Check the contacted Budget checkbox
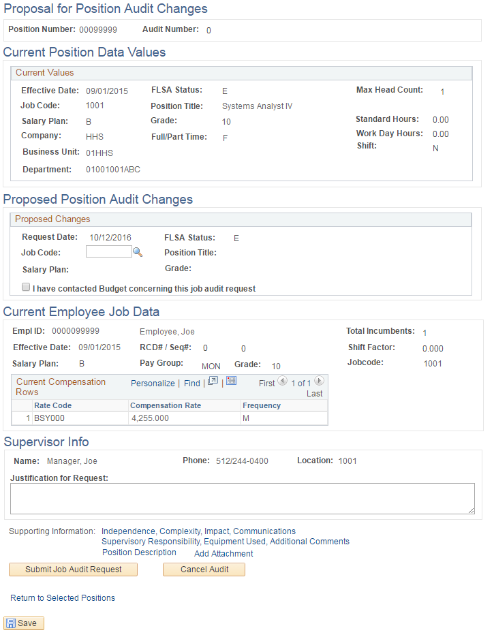 tap(26, 287)
